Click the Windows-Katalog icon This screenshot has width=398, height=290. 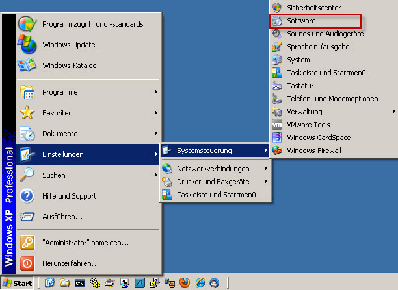pos(27,66)
